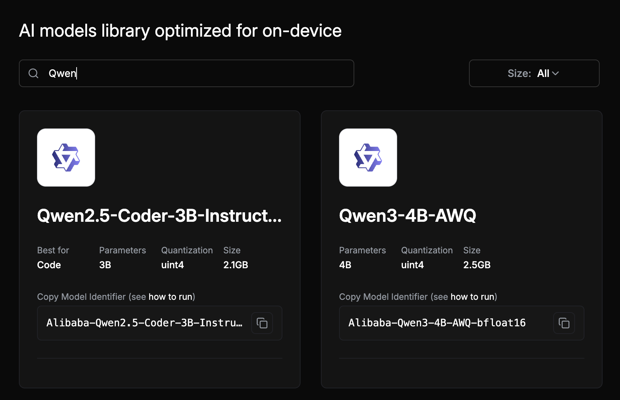Click the 2.5GB size value
Image resolution: width=620 pixels, height=400 pixels.
(477, 265)
